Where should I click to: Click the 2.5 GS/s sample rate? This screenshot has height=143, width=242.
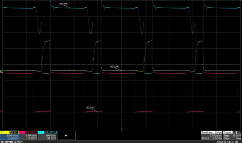(x=217, y=139)
